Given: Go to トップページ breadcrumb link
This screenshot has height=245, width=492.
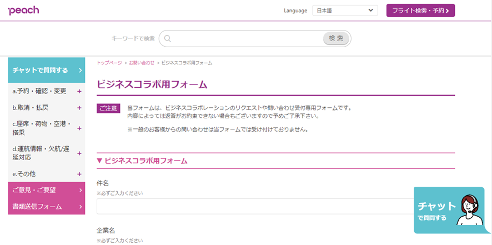Looking at the screenshot, I should coord(109,63).
